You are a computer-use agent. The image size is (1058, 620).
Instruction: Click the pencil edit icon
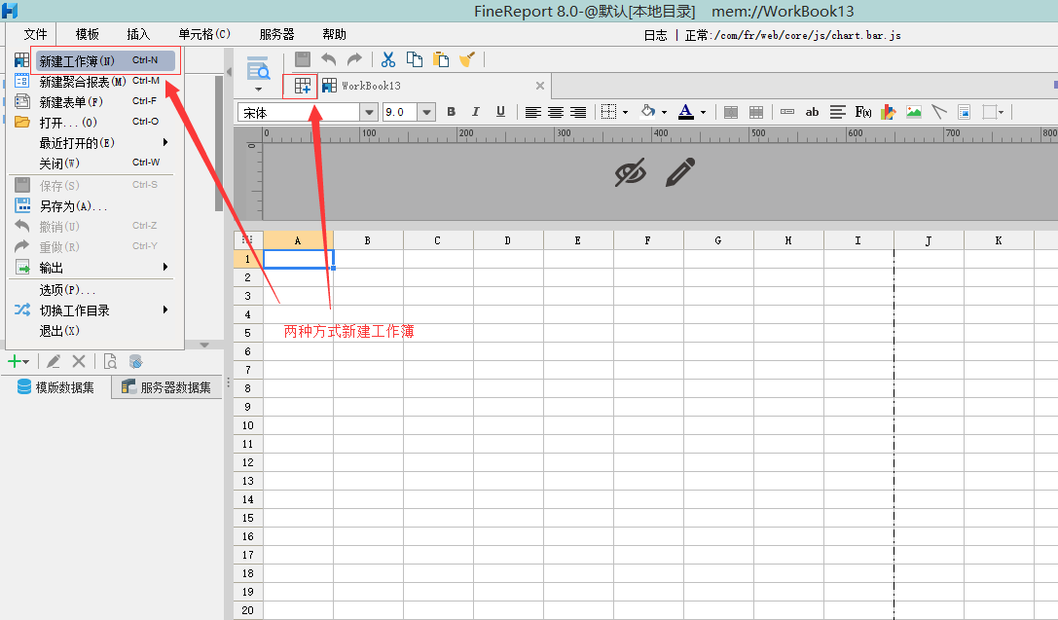point(680,172)
